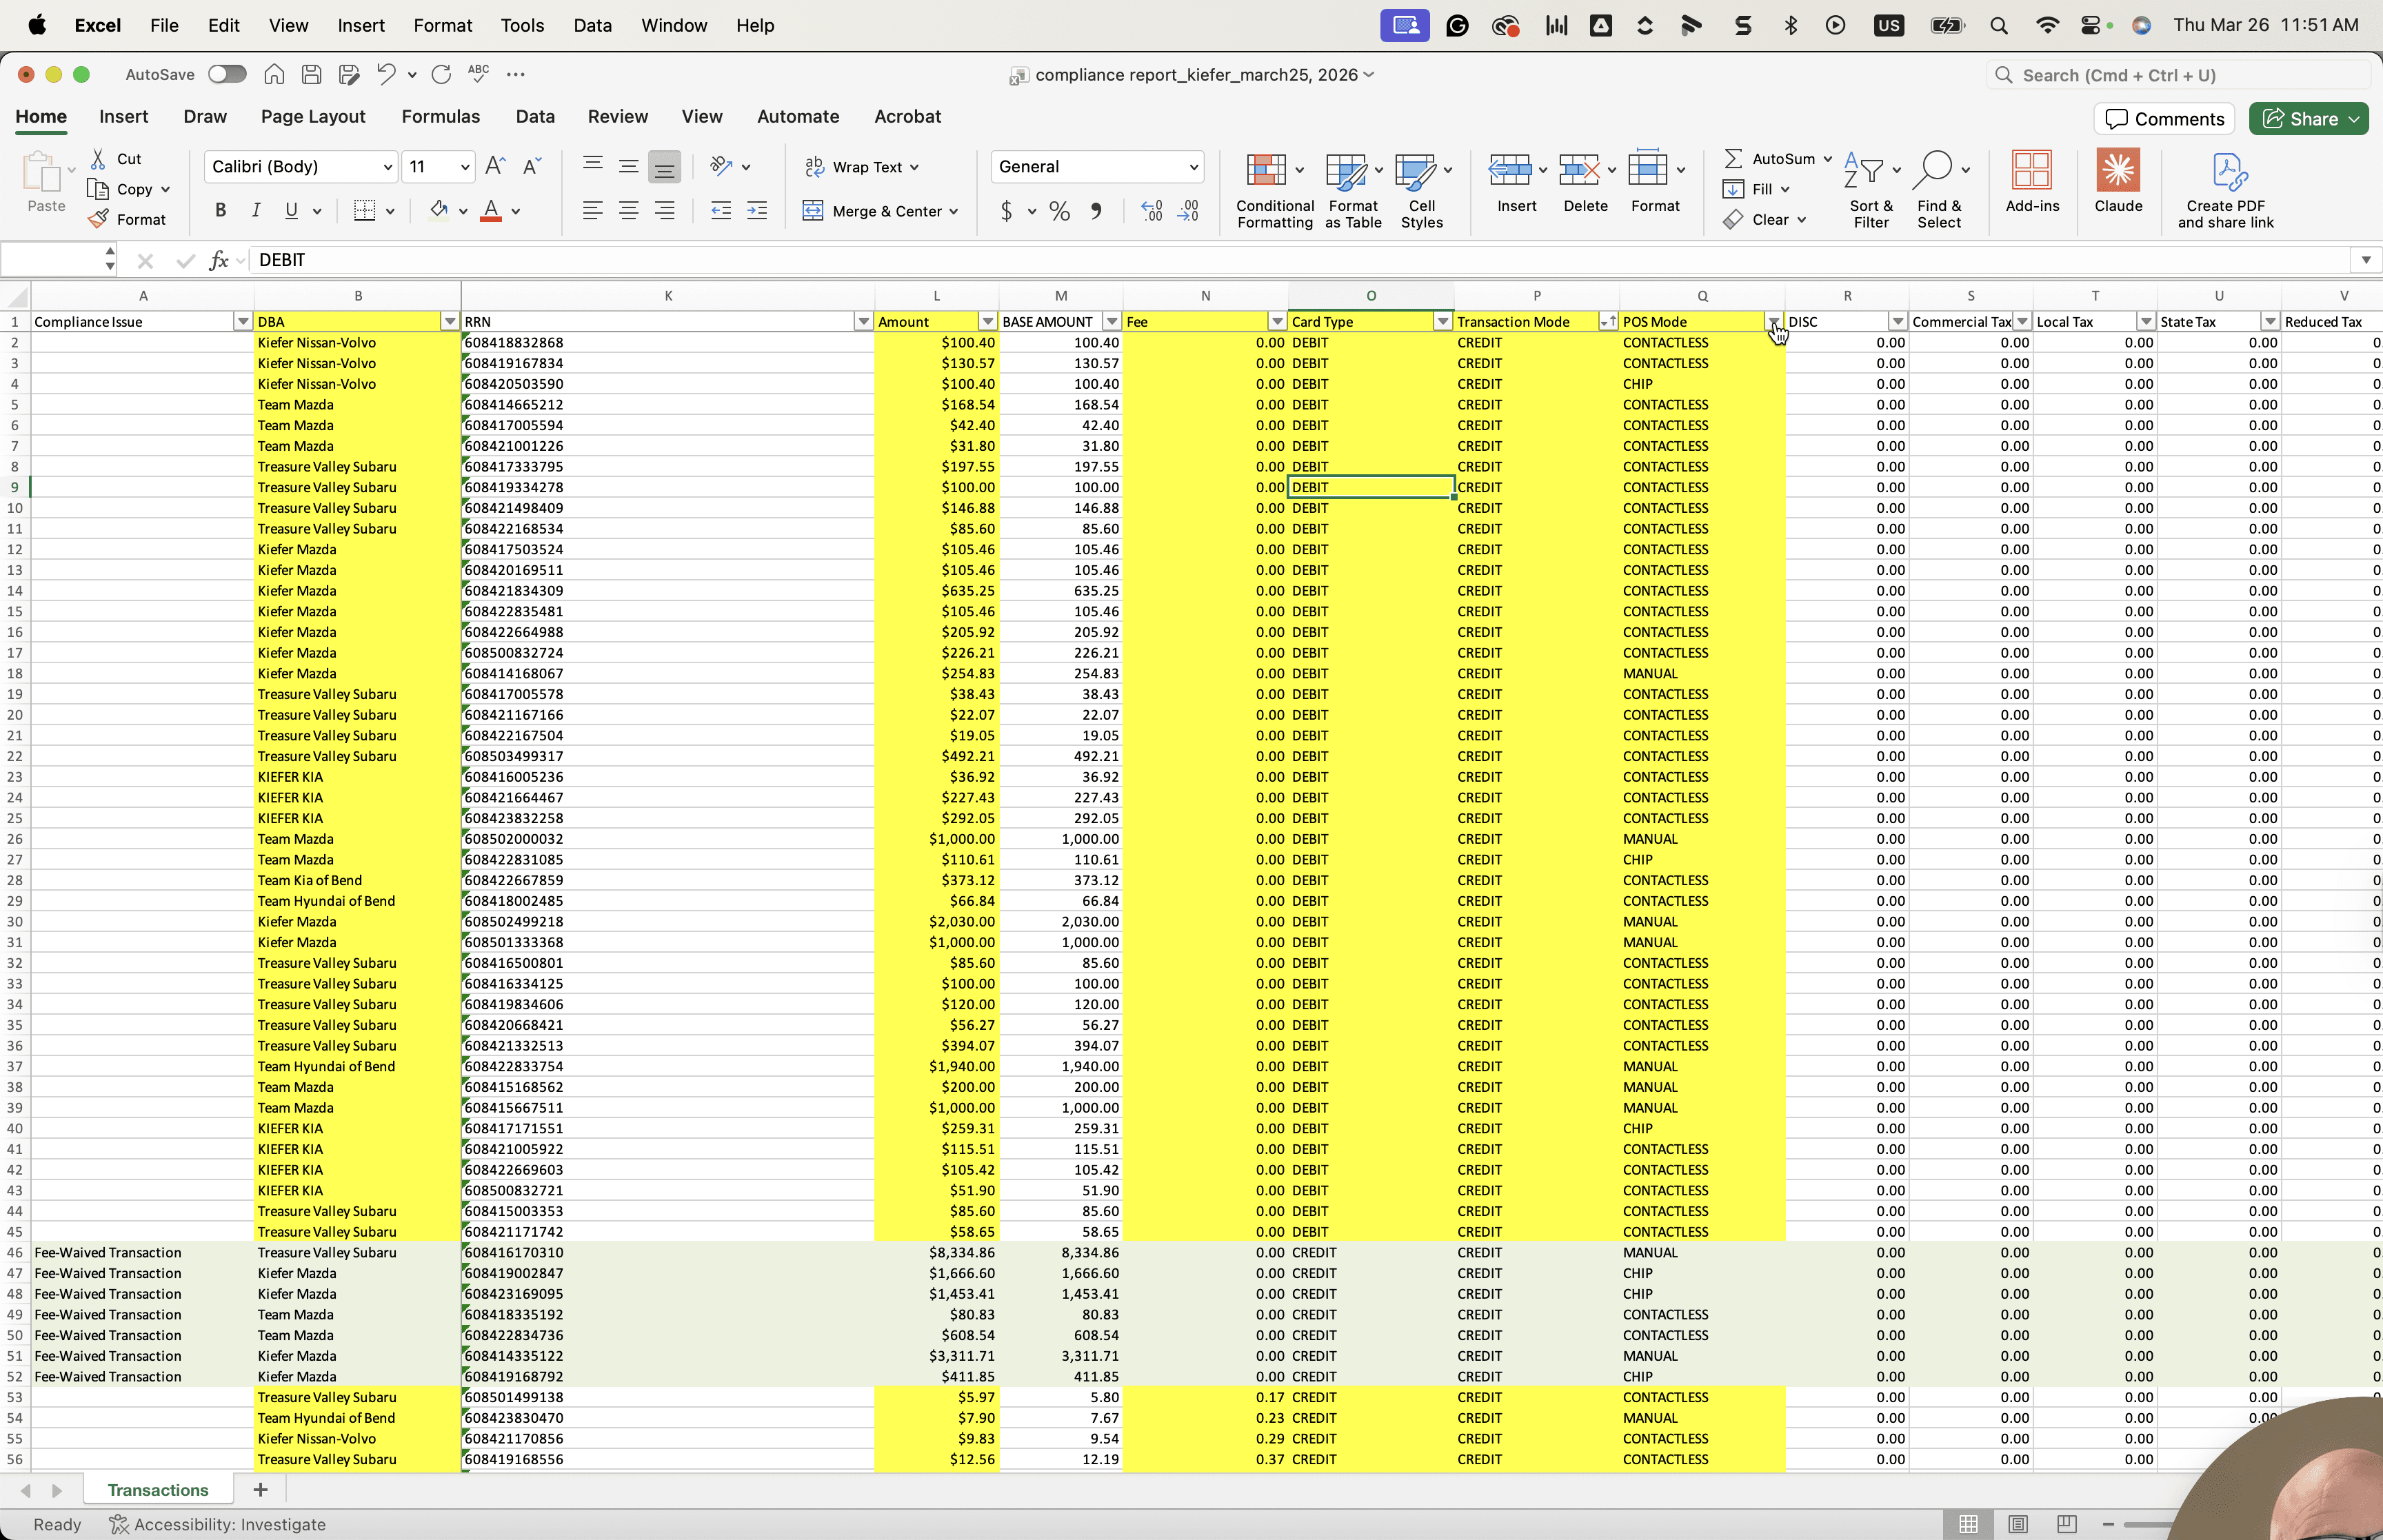Open the Data menu in macOS menu bar
The image size is (2383, 1540).
[x=592, y=25]
